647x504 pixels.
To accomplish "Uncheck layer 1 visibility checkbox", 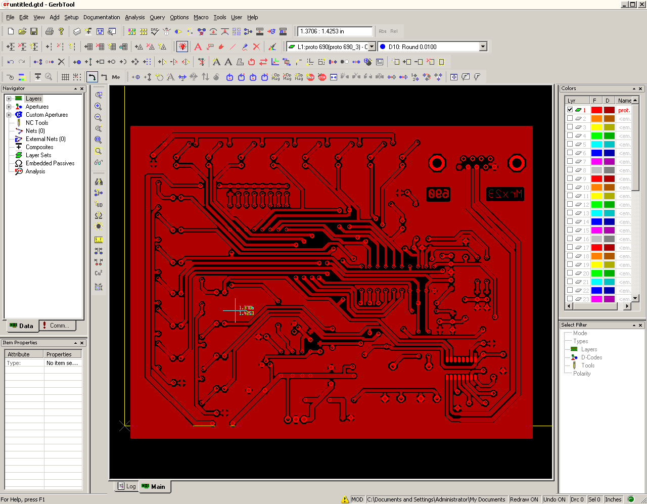I will point(570,110).
